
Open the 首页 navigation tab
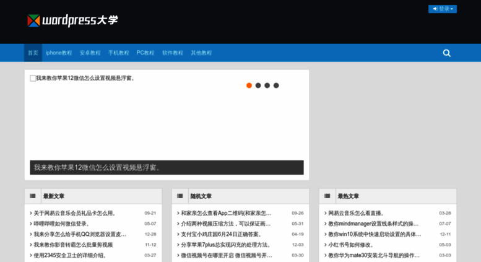pos(33,53)
